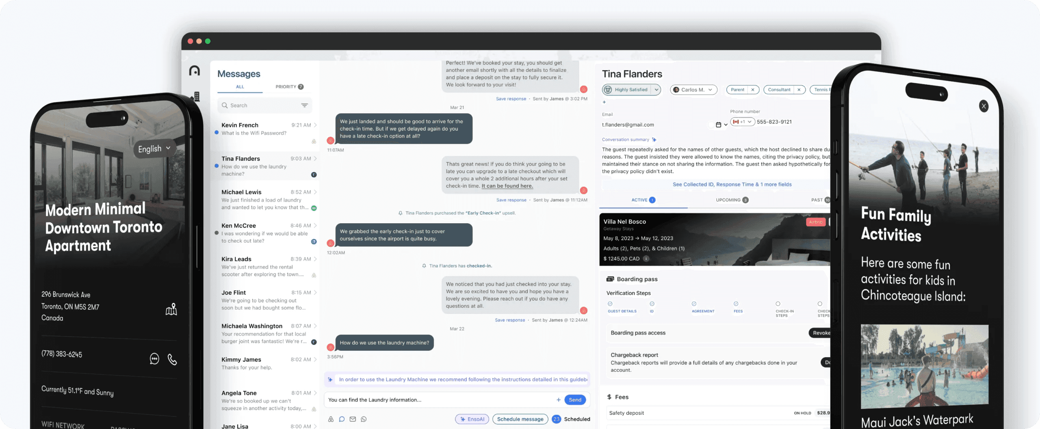Click the info icon beside $ 1245.00 CAD
1040x429 pixels.
646,259
